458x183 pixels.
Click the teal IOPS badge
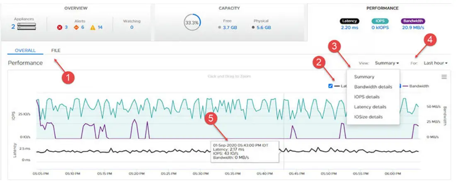click(x=380, y=21)
